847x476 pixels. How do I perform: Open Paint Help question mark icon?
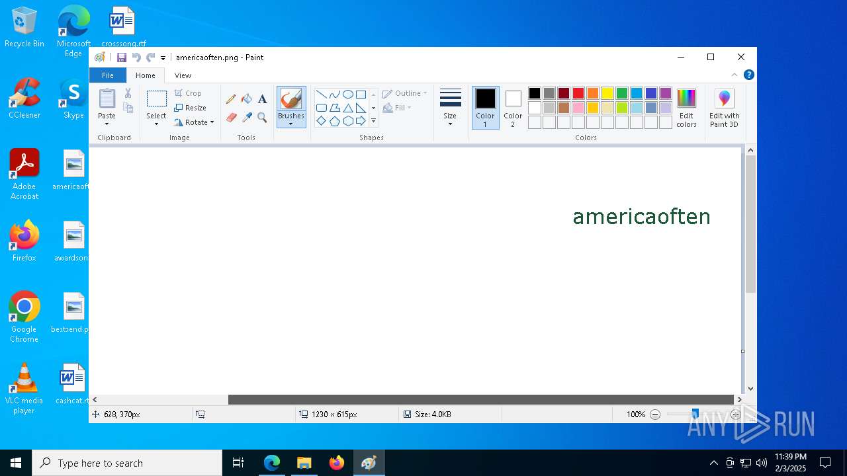[x=748, y=75]
